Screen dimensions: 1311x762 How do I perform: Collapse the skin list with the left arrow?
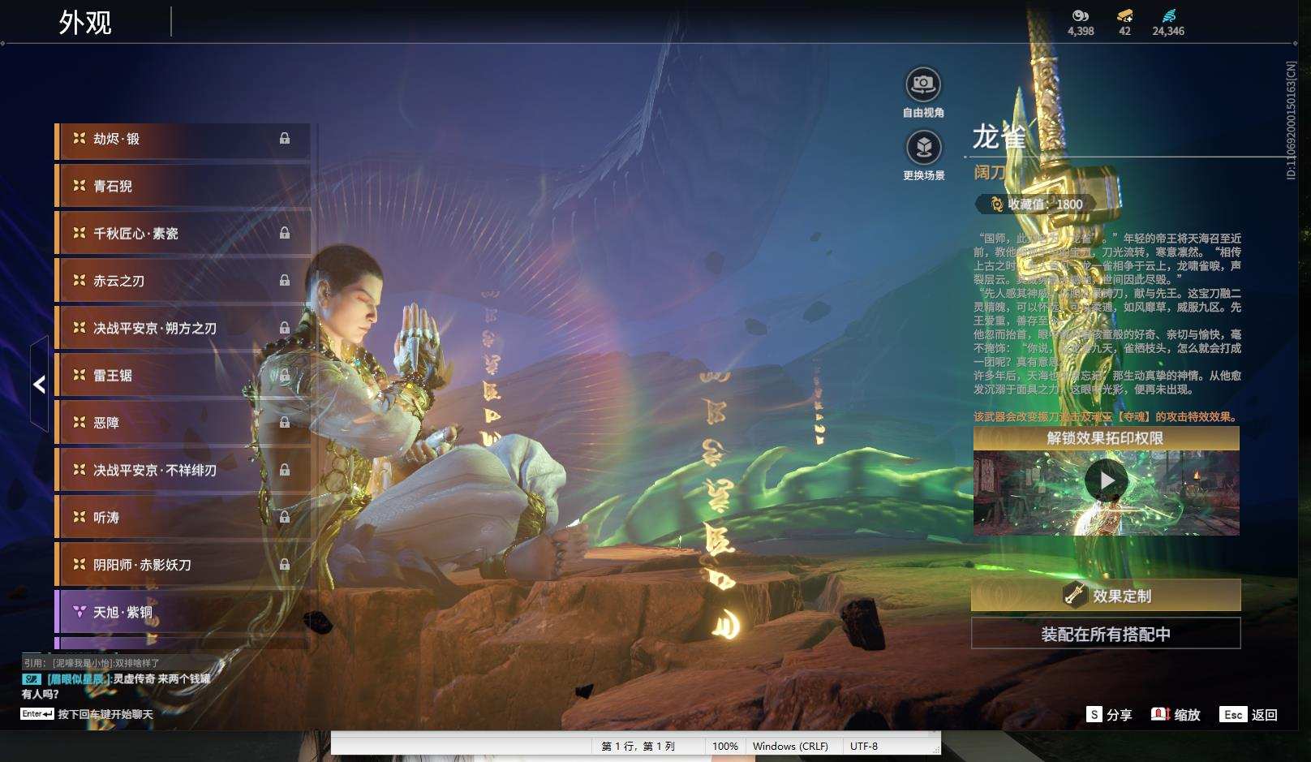(39, 384)
